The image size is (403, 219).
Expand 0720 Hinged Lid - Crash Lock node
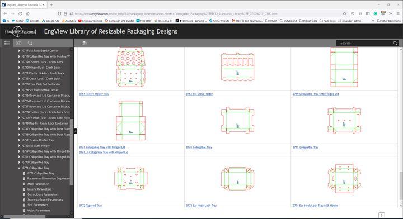(x=19, y=68)
